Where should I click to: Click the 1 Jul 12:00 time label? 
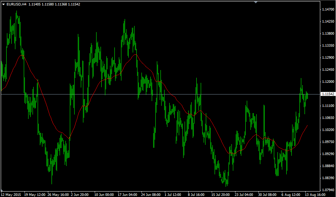[x=173, y=195]
